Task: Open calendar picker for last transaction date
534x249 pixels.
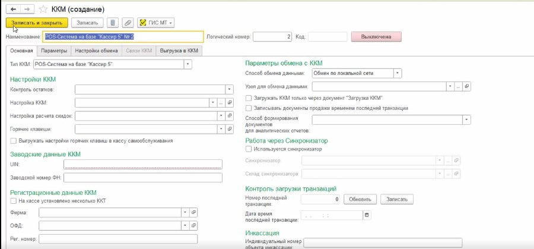Action: [x=367, y=216]
